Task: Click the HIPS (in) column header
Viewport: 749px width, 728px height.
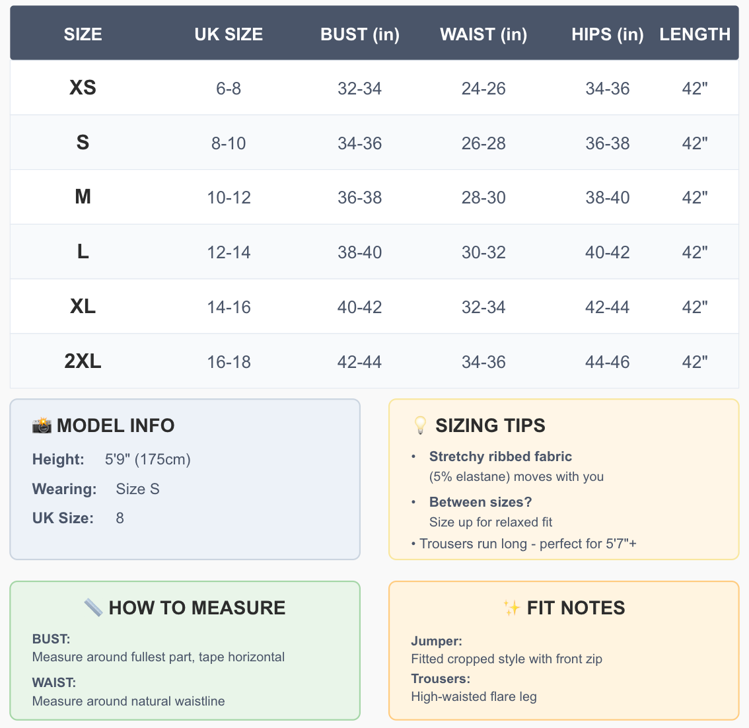Action: click(x=608, y=34)
